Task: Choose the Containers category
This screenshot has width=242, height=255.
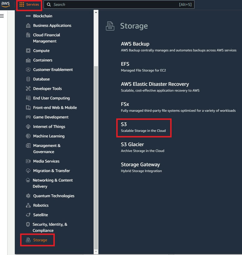Action: (43, 60)
